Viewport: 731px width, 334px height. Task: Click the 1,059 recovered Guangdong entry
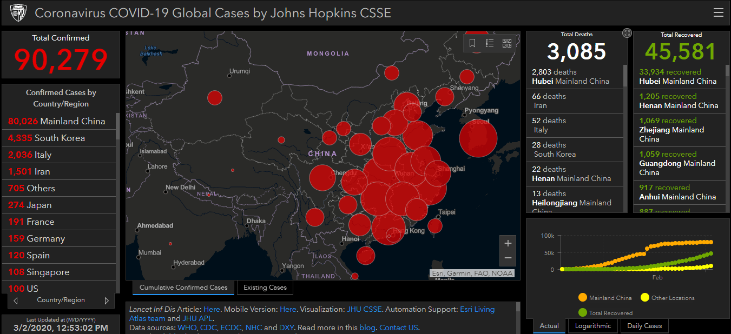(x=679, y=163)
